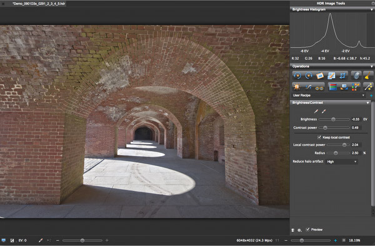375x246 pixels.
Task: Collapse the Brightness Histogram panel
Action: coord(372,9)
